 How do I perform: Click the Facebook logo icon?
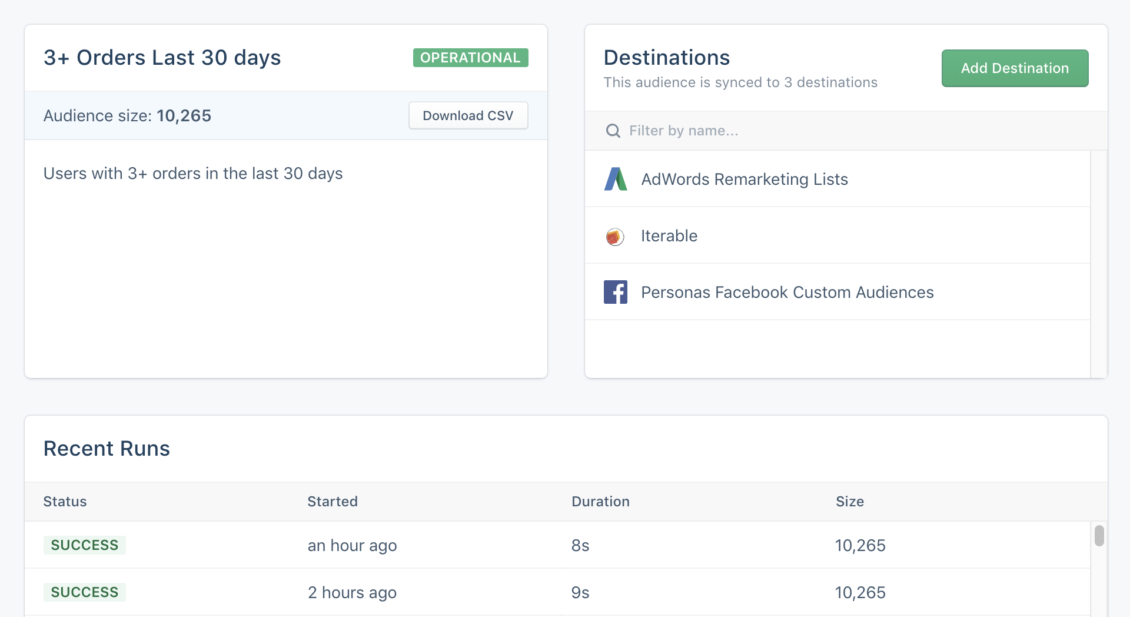click(x=616, y=292)
